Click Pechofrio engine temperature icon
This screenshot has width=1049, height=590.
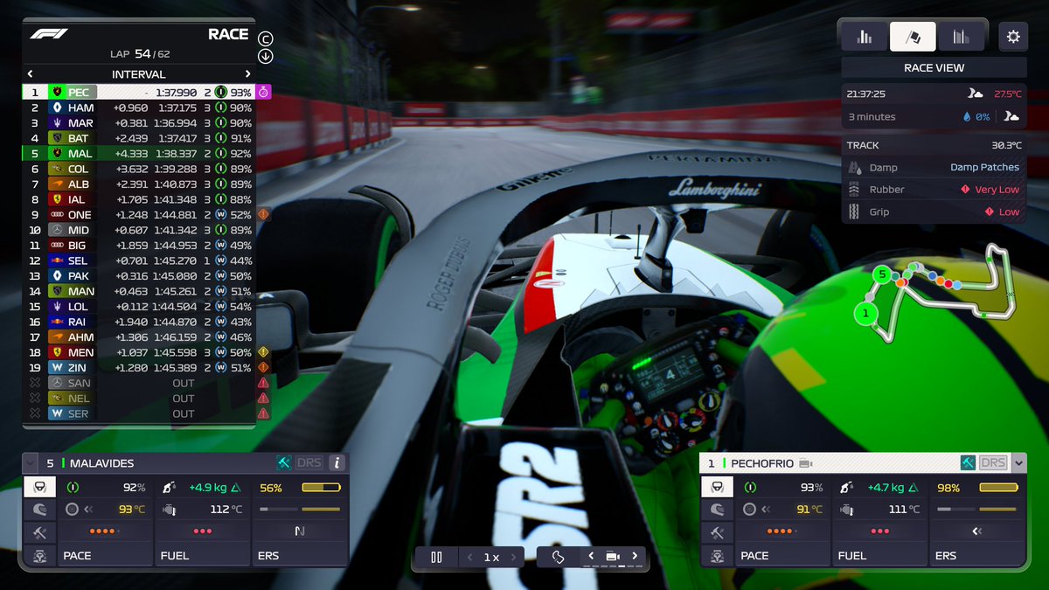click(847, 510)
